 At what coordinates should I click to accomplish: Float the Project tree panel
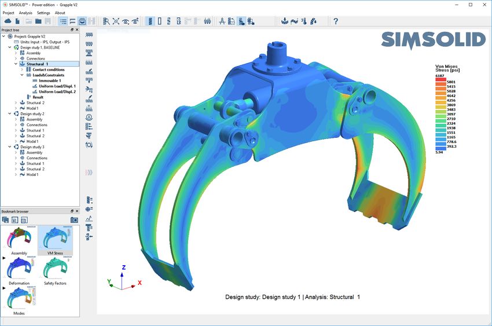[x=72, y=30]
